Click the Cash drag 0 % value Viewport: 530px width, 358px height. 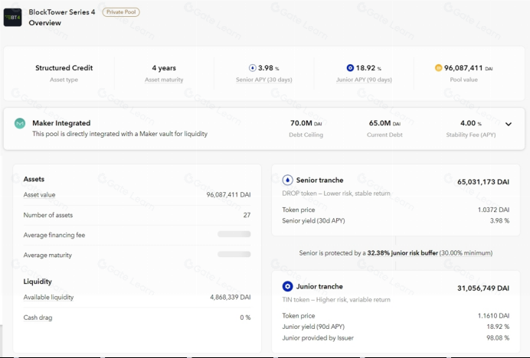[x=245, y=317]
